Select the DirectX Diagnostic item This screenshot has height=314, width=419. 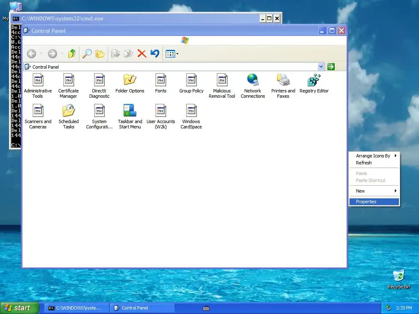[99, 86]
